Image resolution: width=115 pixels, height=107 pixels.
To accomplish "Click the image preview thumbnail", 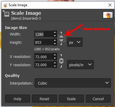I will pyautogui.click(x=108, y=15).
